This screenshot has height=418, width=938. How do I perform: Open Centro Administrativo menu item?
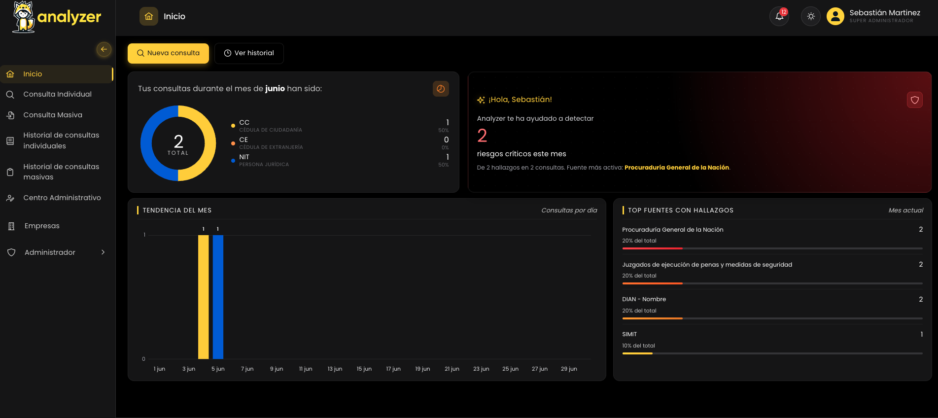point(57,198)
